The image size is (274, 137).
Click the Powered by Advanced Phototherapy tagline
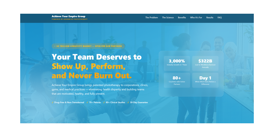70,19
